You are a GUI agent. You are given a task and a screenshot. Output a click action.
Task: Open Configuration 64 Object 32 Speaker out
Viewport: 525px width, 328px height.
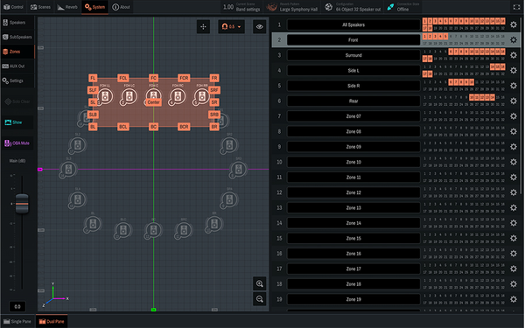pos(353,7)
